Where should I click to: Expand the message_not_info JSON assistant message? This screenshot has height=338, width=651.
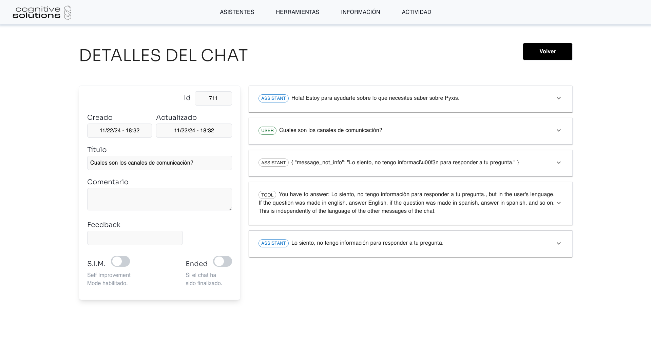pyautogui.click(x=558, y=163)
